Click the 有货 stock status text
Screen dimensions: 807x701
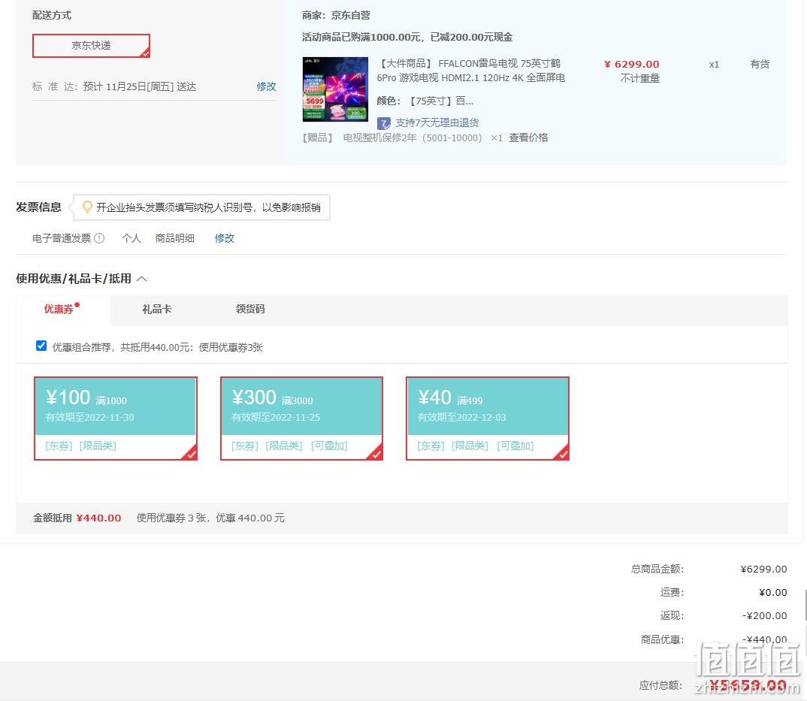pyautogui.click(x=760, y=65)
